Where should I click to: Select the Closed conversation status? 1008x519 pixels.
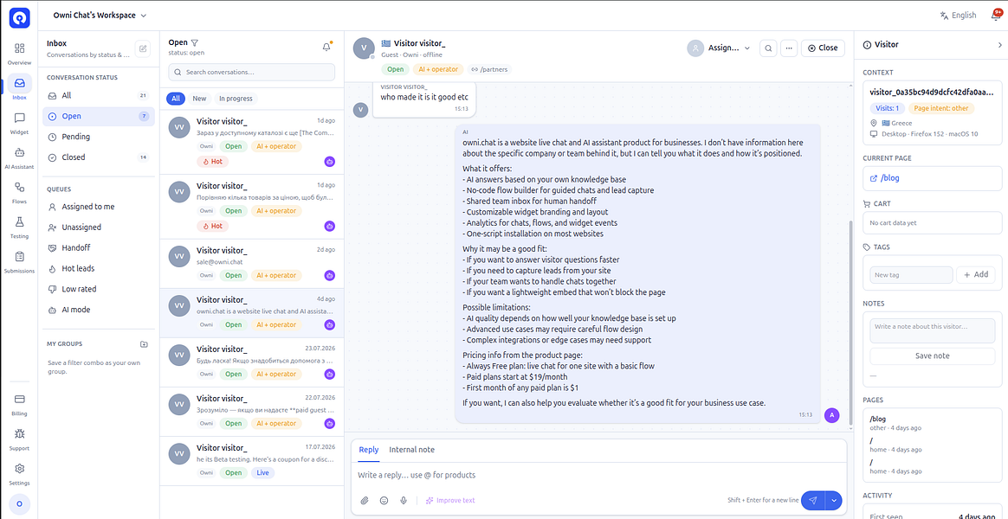click(99, 157)
